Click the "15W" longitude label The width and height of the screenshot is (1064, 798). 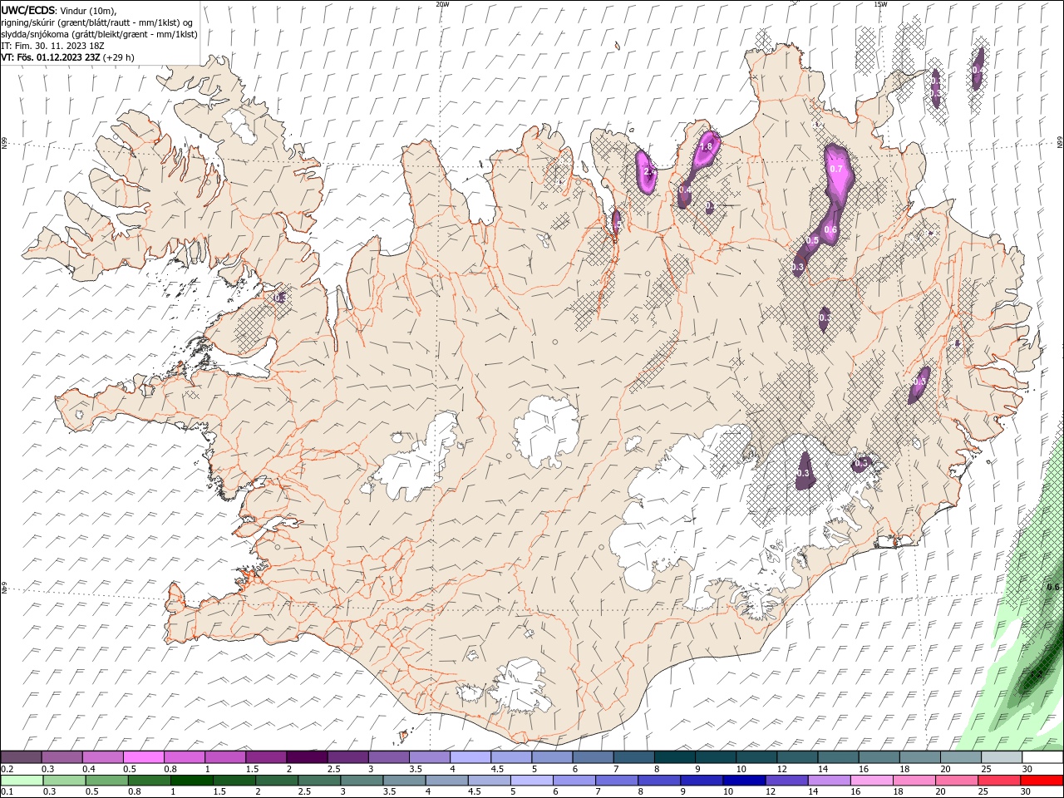[x=879, y=4]
